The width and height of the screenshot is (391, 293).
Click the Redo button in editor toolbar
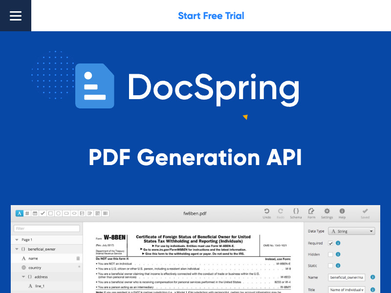click(281, 213)
